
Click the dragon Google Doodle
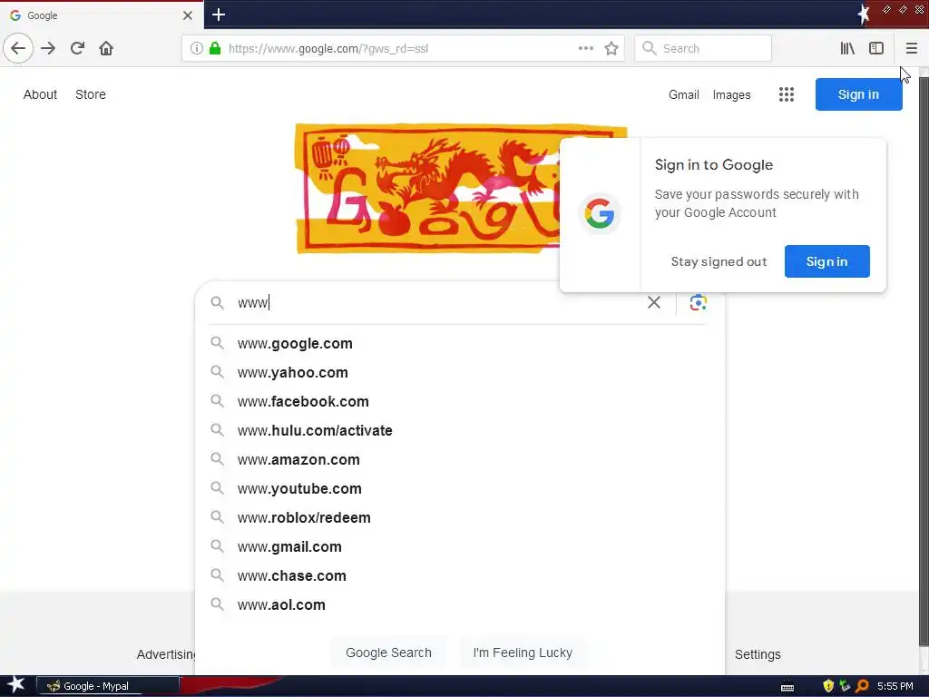[x=428, y=189]
